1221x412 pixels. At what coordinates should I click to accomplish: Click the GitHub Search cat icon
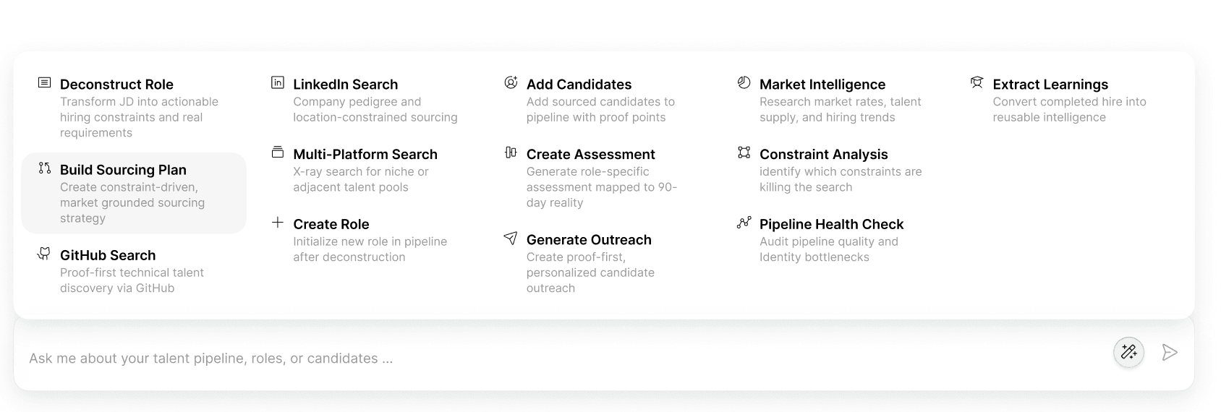click(x=44, y=254)
